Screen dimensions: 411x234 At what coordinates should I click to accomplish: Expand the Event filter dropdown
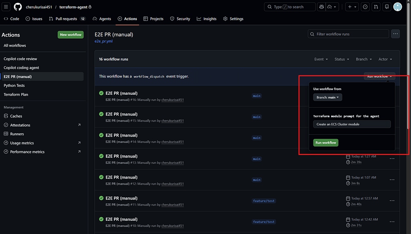(x=321, y=59)
